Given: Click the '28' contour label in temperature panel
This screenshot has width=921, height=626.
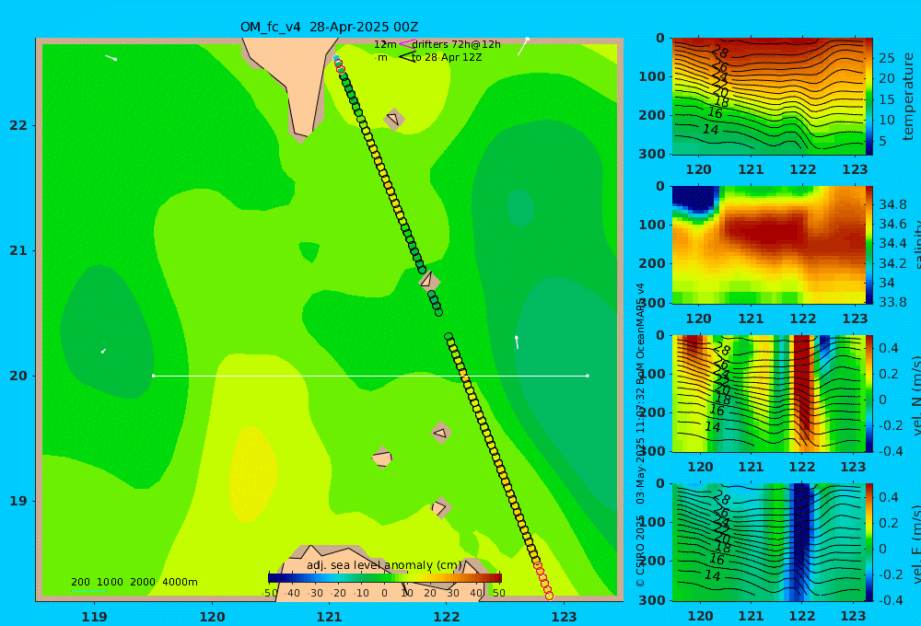Looking at the screenshot, I should [x=719, y=52].
